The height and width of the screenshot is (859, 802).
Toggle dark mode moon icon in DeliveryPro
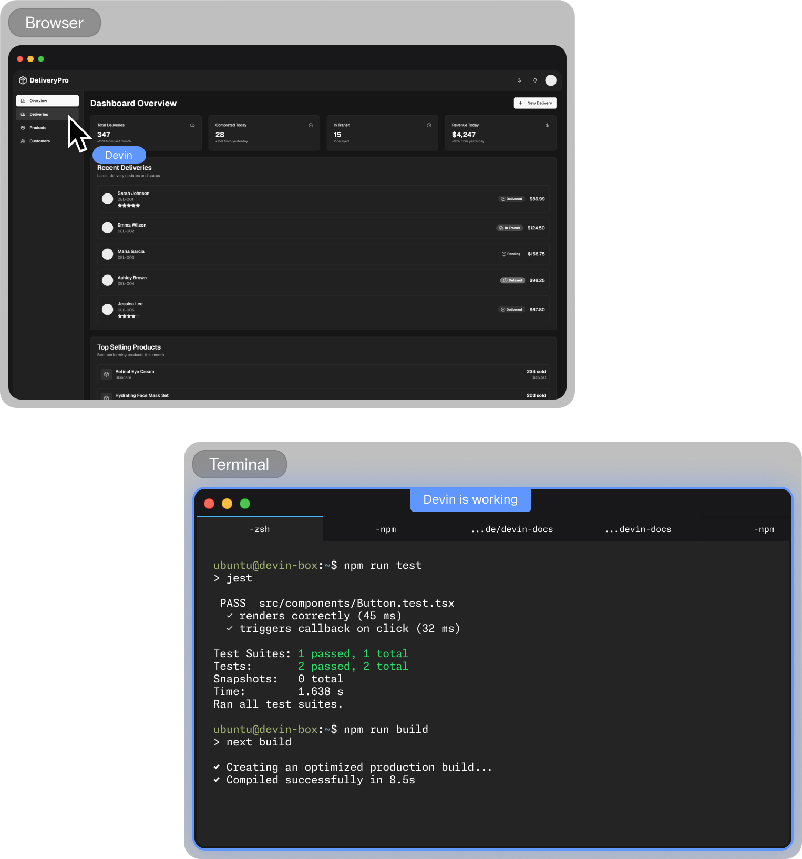click(x=519, y=80)
